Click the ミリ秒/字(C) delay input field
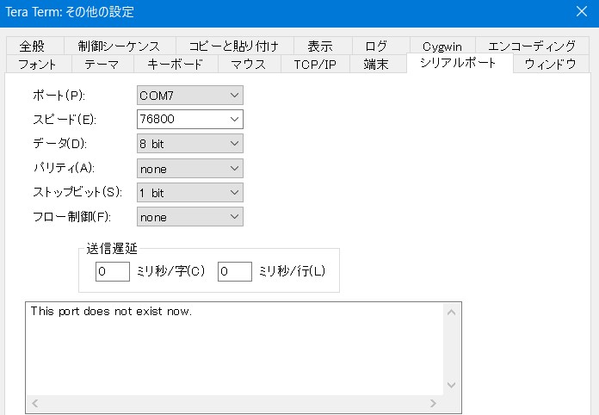The width and height of the screenshot is (599, 415). (x=113, y=271)
